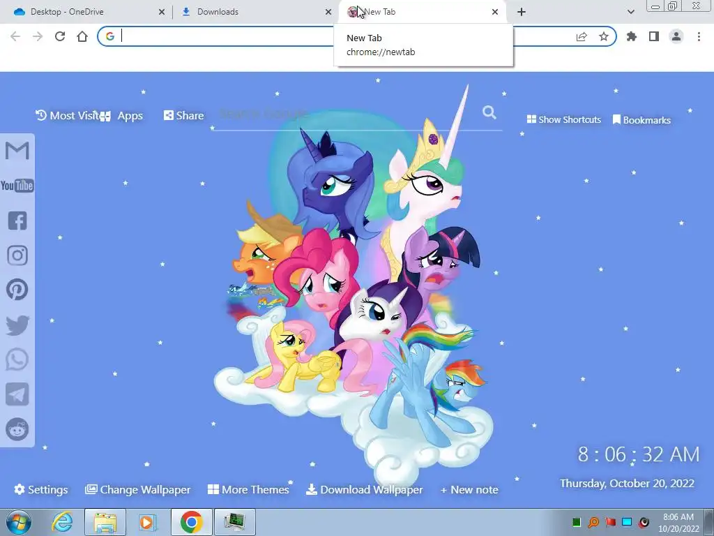Image resolution: width=714 pixels, height=536 pixels.
Task: Click the red flag Action Center tray icon
Action: [610, 522]
